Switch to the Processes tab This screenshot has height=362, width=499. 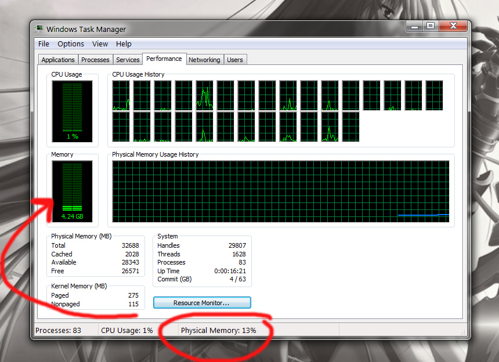(95, 60)
